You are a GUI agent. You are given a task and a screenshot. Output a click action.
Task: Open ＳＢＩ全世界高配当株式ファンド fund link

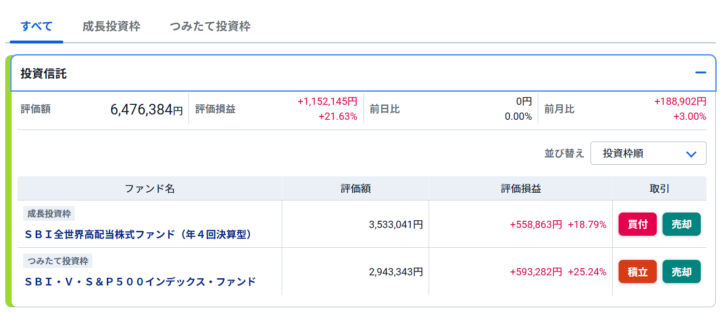tap(139, 234)
